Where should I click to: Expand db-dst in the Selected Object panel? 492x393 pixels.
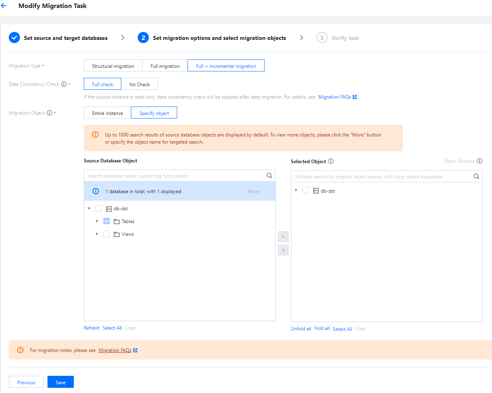tap(296, 190)
